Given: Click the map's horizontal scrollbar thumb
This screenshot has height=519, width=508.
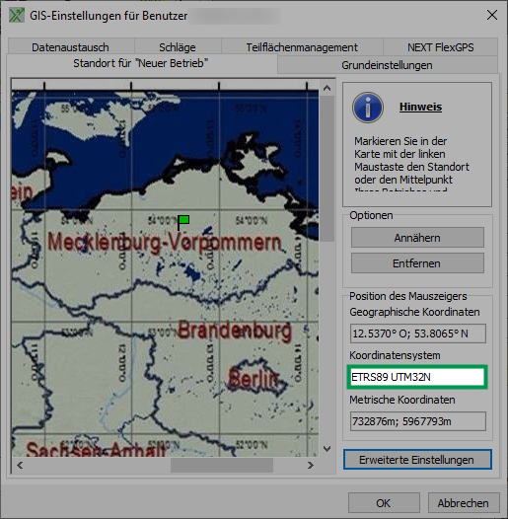Looking at the screenshot, I should pos(222,466).
